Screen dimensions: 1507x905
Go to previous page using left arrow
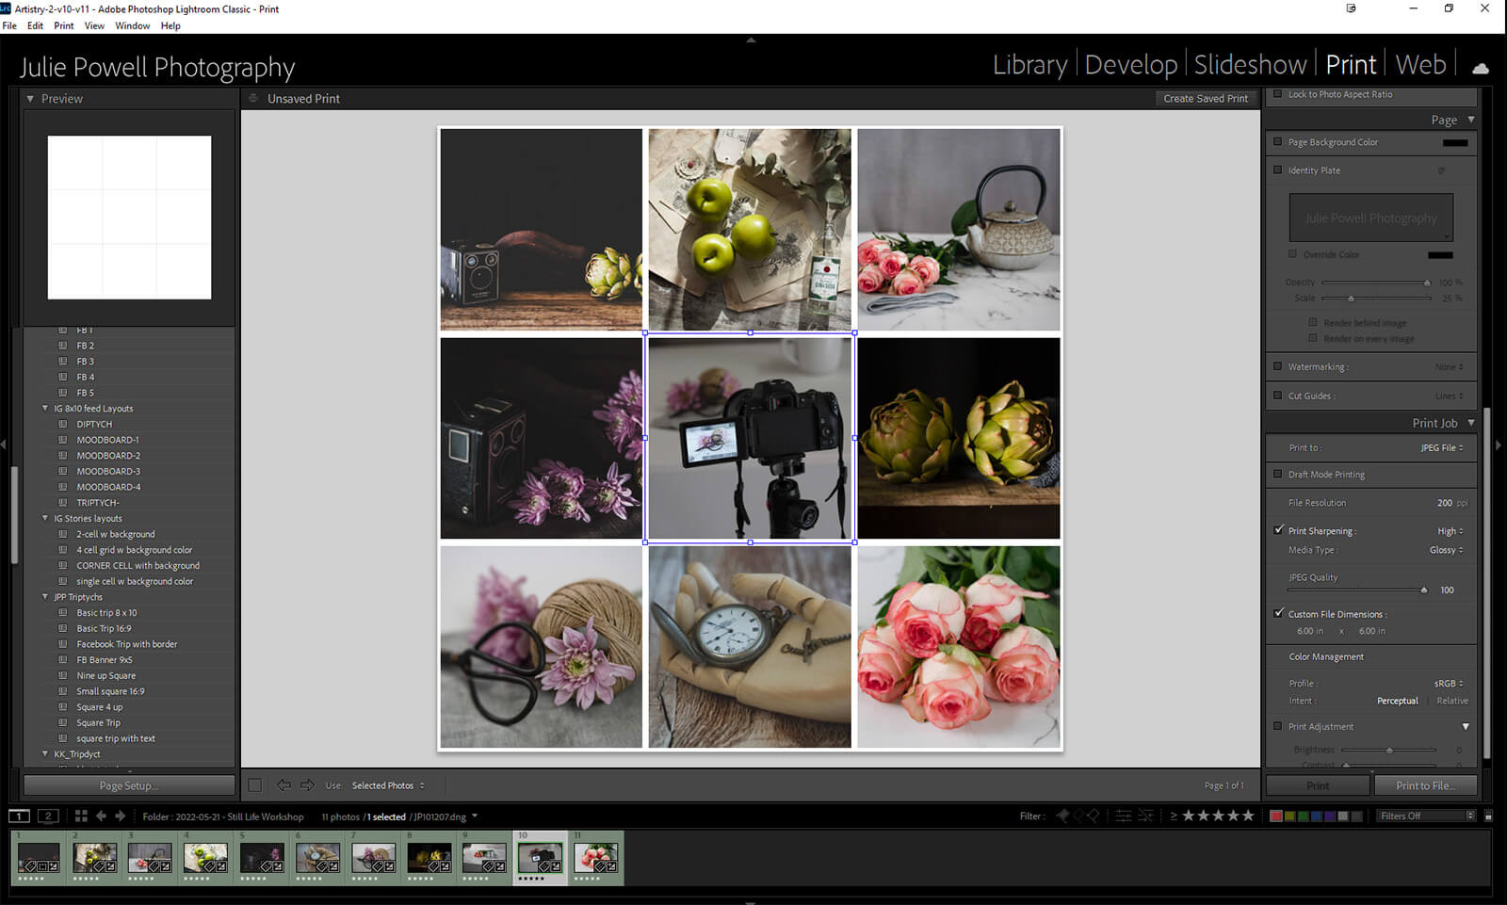[x=284, y=785]
